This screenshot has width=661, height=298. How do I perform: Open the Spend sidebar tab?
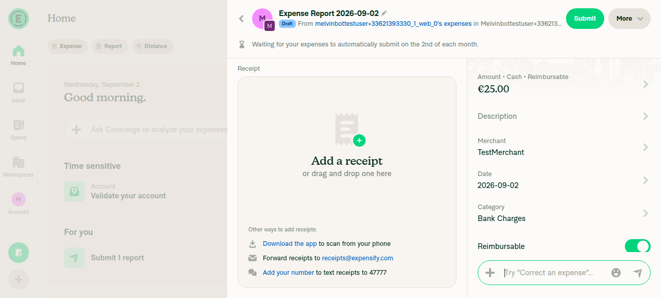point(18,130)
